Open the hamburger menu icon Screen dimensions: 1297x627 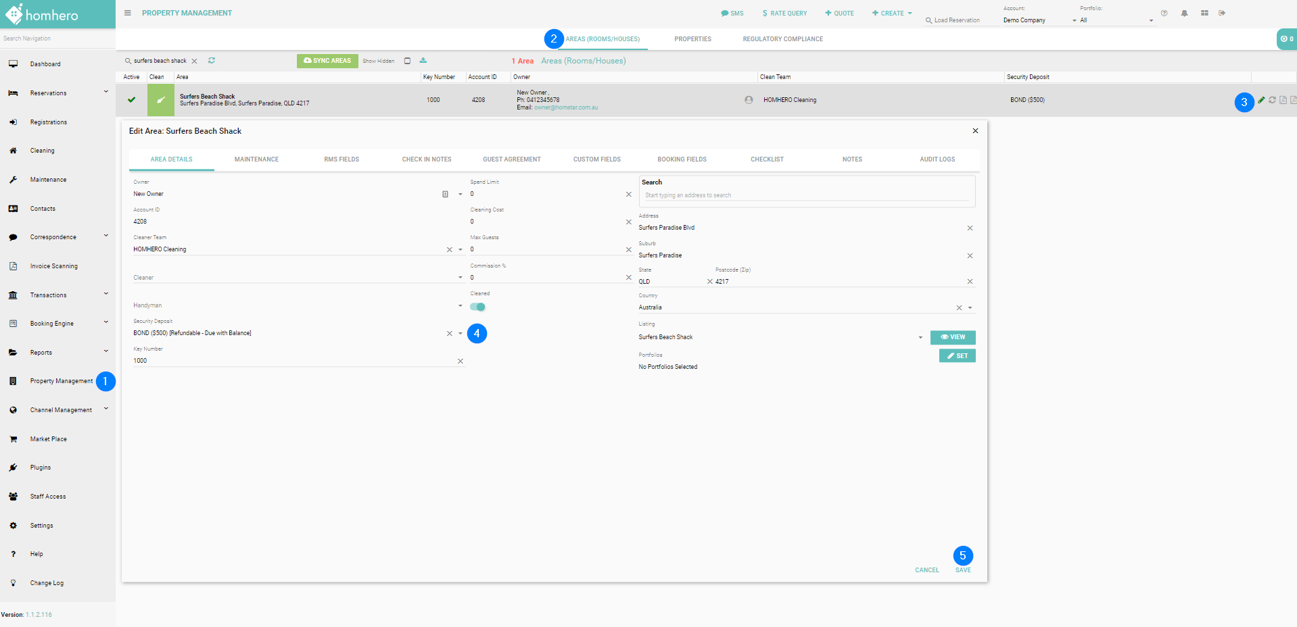pyautogui.click(x=128, y=13)
